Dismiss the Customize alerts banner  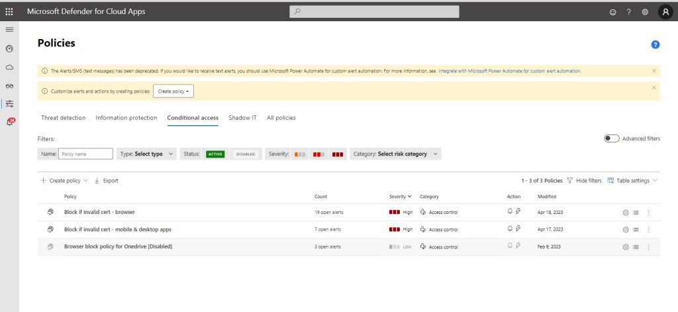654,87
